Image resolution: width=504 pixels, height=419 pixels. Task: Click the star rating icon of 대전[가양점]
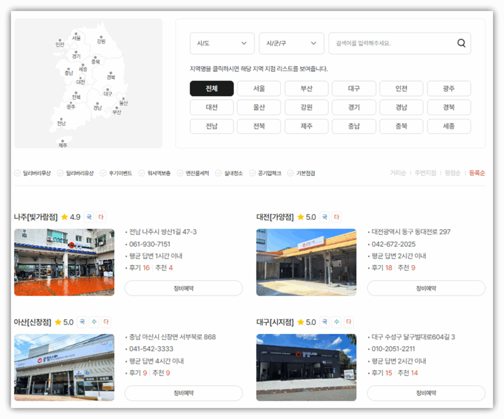pos(301,217)
